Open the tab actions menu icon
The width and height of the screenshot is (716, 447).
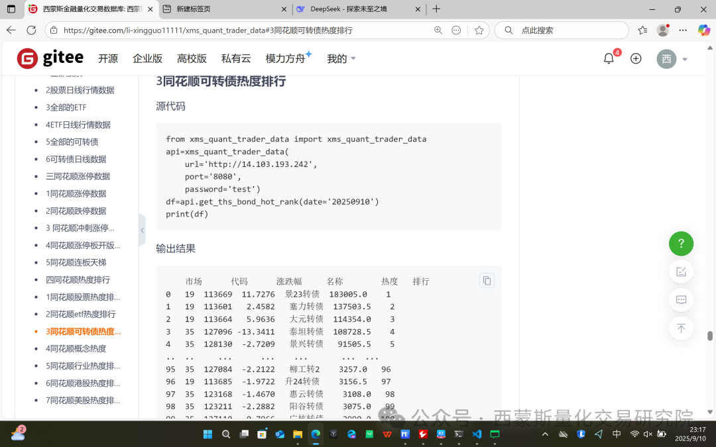tap(11, 9)
